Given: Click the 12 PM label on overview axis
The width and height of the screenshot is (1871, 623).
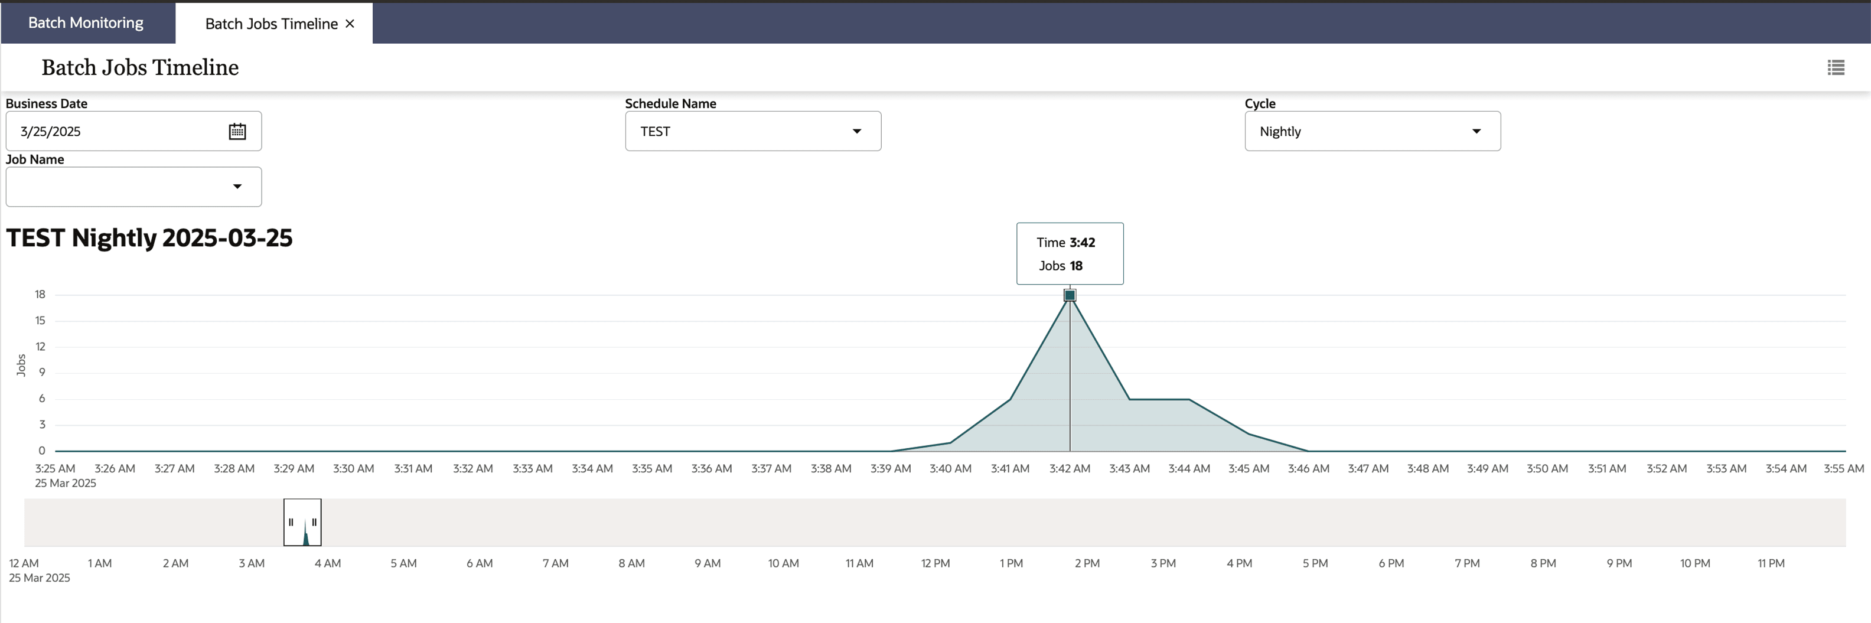Looking at the screenshot, I should pyautogui.click(x=935, y=563).
